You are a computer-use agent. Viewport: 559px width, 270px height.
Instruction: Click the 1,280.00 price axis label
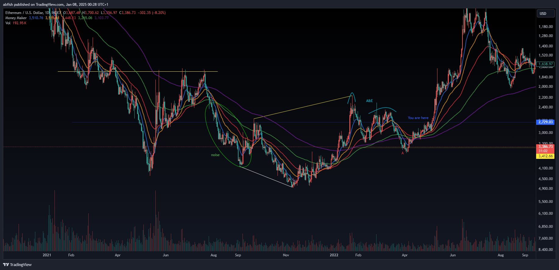pyautogui.click(x=546, y=36)
